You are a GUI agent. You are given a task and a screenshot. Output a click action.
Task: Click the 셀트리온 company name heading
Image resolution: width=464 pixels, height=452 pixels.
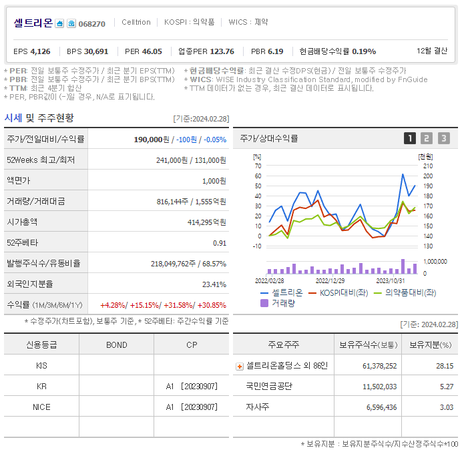(x=33, y=23)
